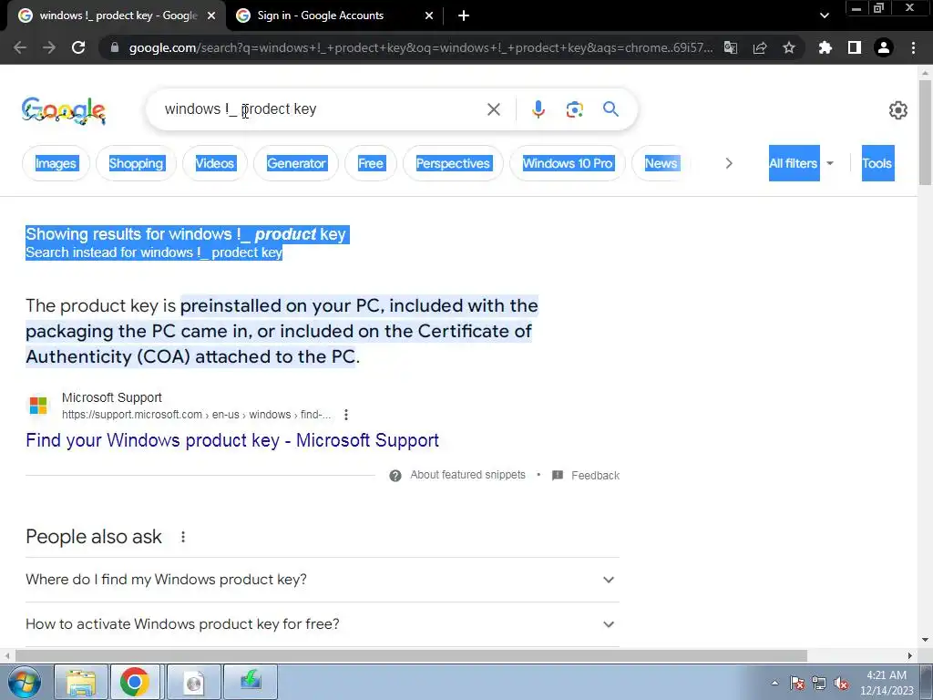Click the taskbar clock showing 4:21 AM
Image resolution: width=933 pixels, height=700 pixels.
click(x=886, y=683)
